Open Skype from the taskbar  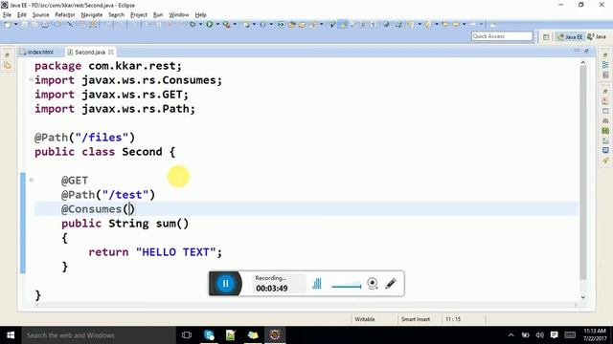tap(209, 335)
